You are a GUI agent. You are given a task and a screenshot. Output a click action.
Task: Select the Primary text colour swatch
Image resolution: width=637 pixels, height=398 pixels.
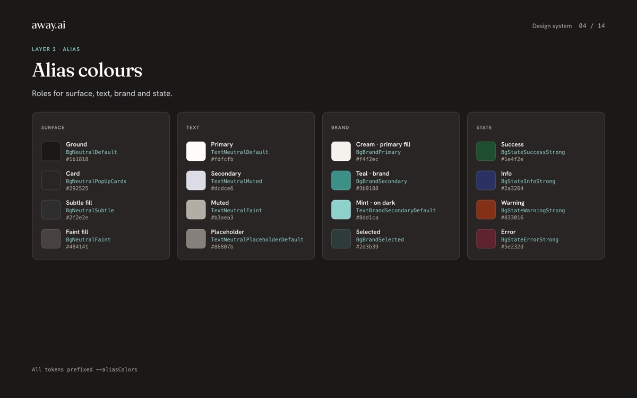pos(196,151)
